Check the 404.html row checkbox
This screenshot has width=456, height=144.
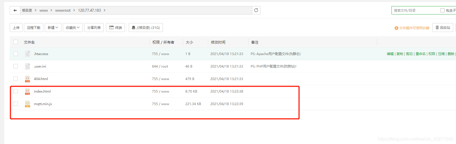click(x=16, y=79)
